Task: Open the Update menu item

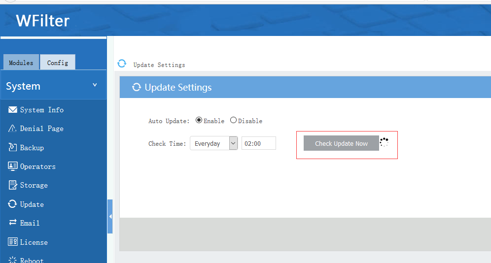Action: click(32, 204)
